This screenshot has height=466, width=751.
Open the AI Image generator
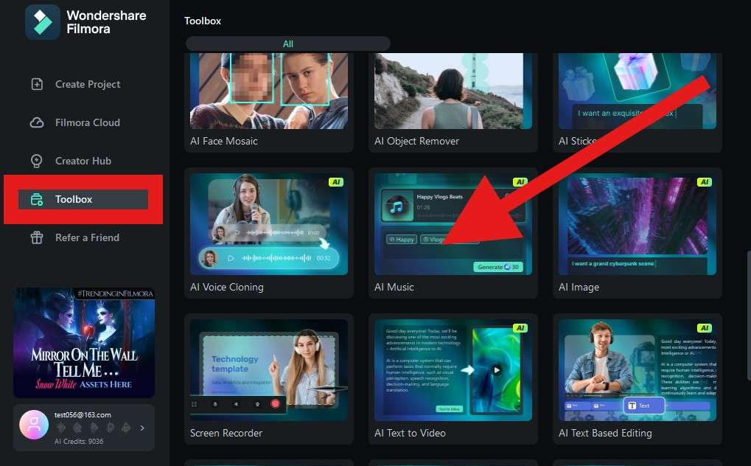point(638,233)
